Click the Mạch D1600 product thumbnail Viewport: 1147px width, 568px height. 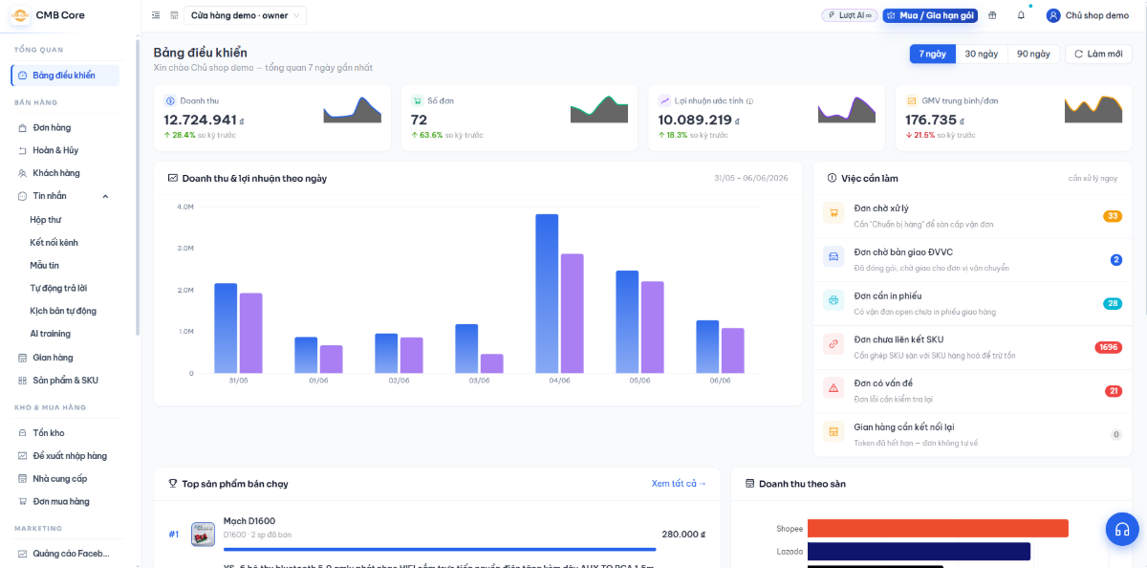(203, 535)
